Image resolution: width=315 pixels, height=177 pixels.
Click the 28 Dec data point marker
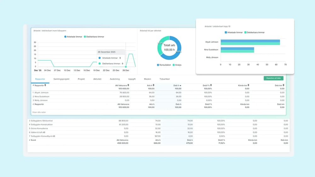click(x=126, y=66)
